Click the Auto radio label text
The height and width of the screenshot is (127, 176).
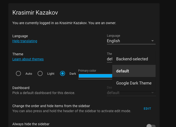point(29,74)
